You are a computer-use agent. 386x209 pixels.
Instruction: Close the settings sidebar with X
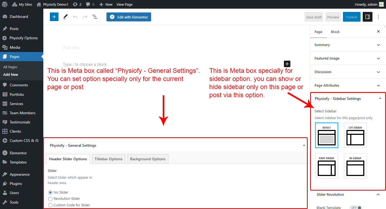378,31
